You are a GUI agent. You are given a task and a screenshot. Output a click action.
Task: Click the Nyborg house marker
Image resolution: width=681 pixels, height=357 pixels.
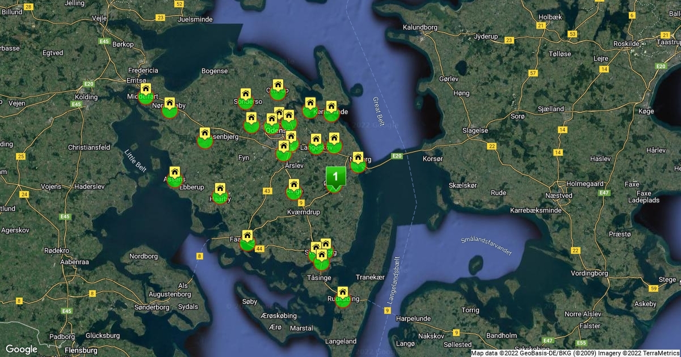358,158
